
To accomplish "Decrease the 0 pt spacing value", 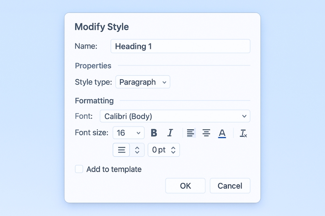I will click(x=173, y=152).
